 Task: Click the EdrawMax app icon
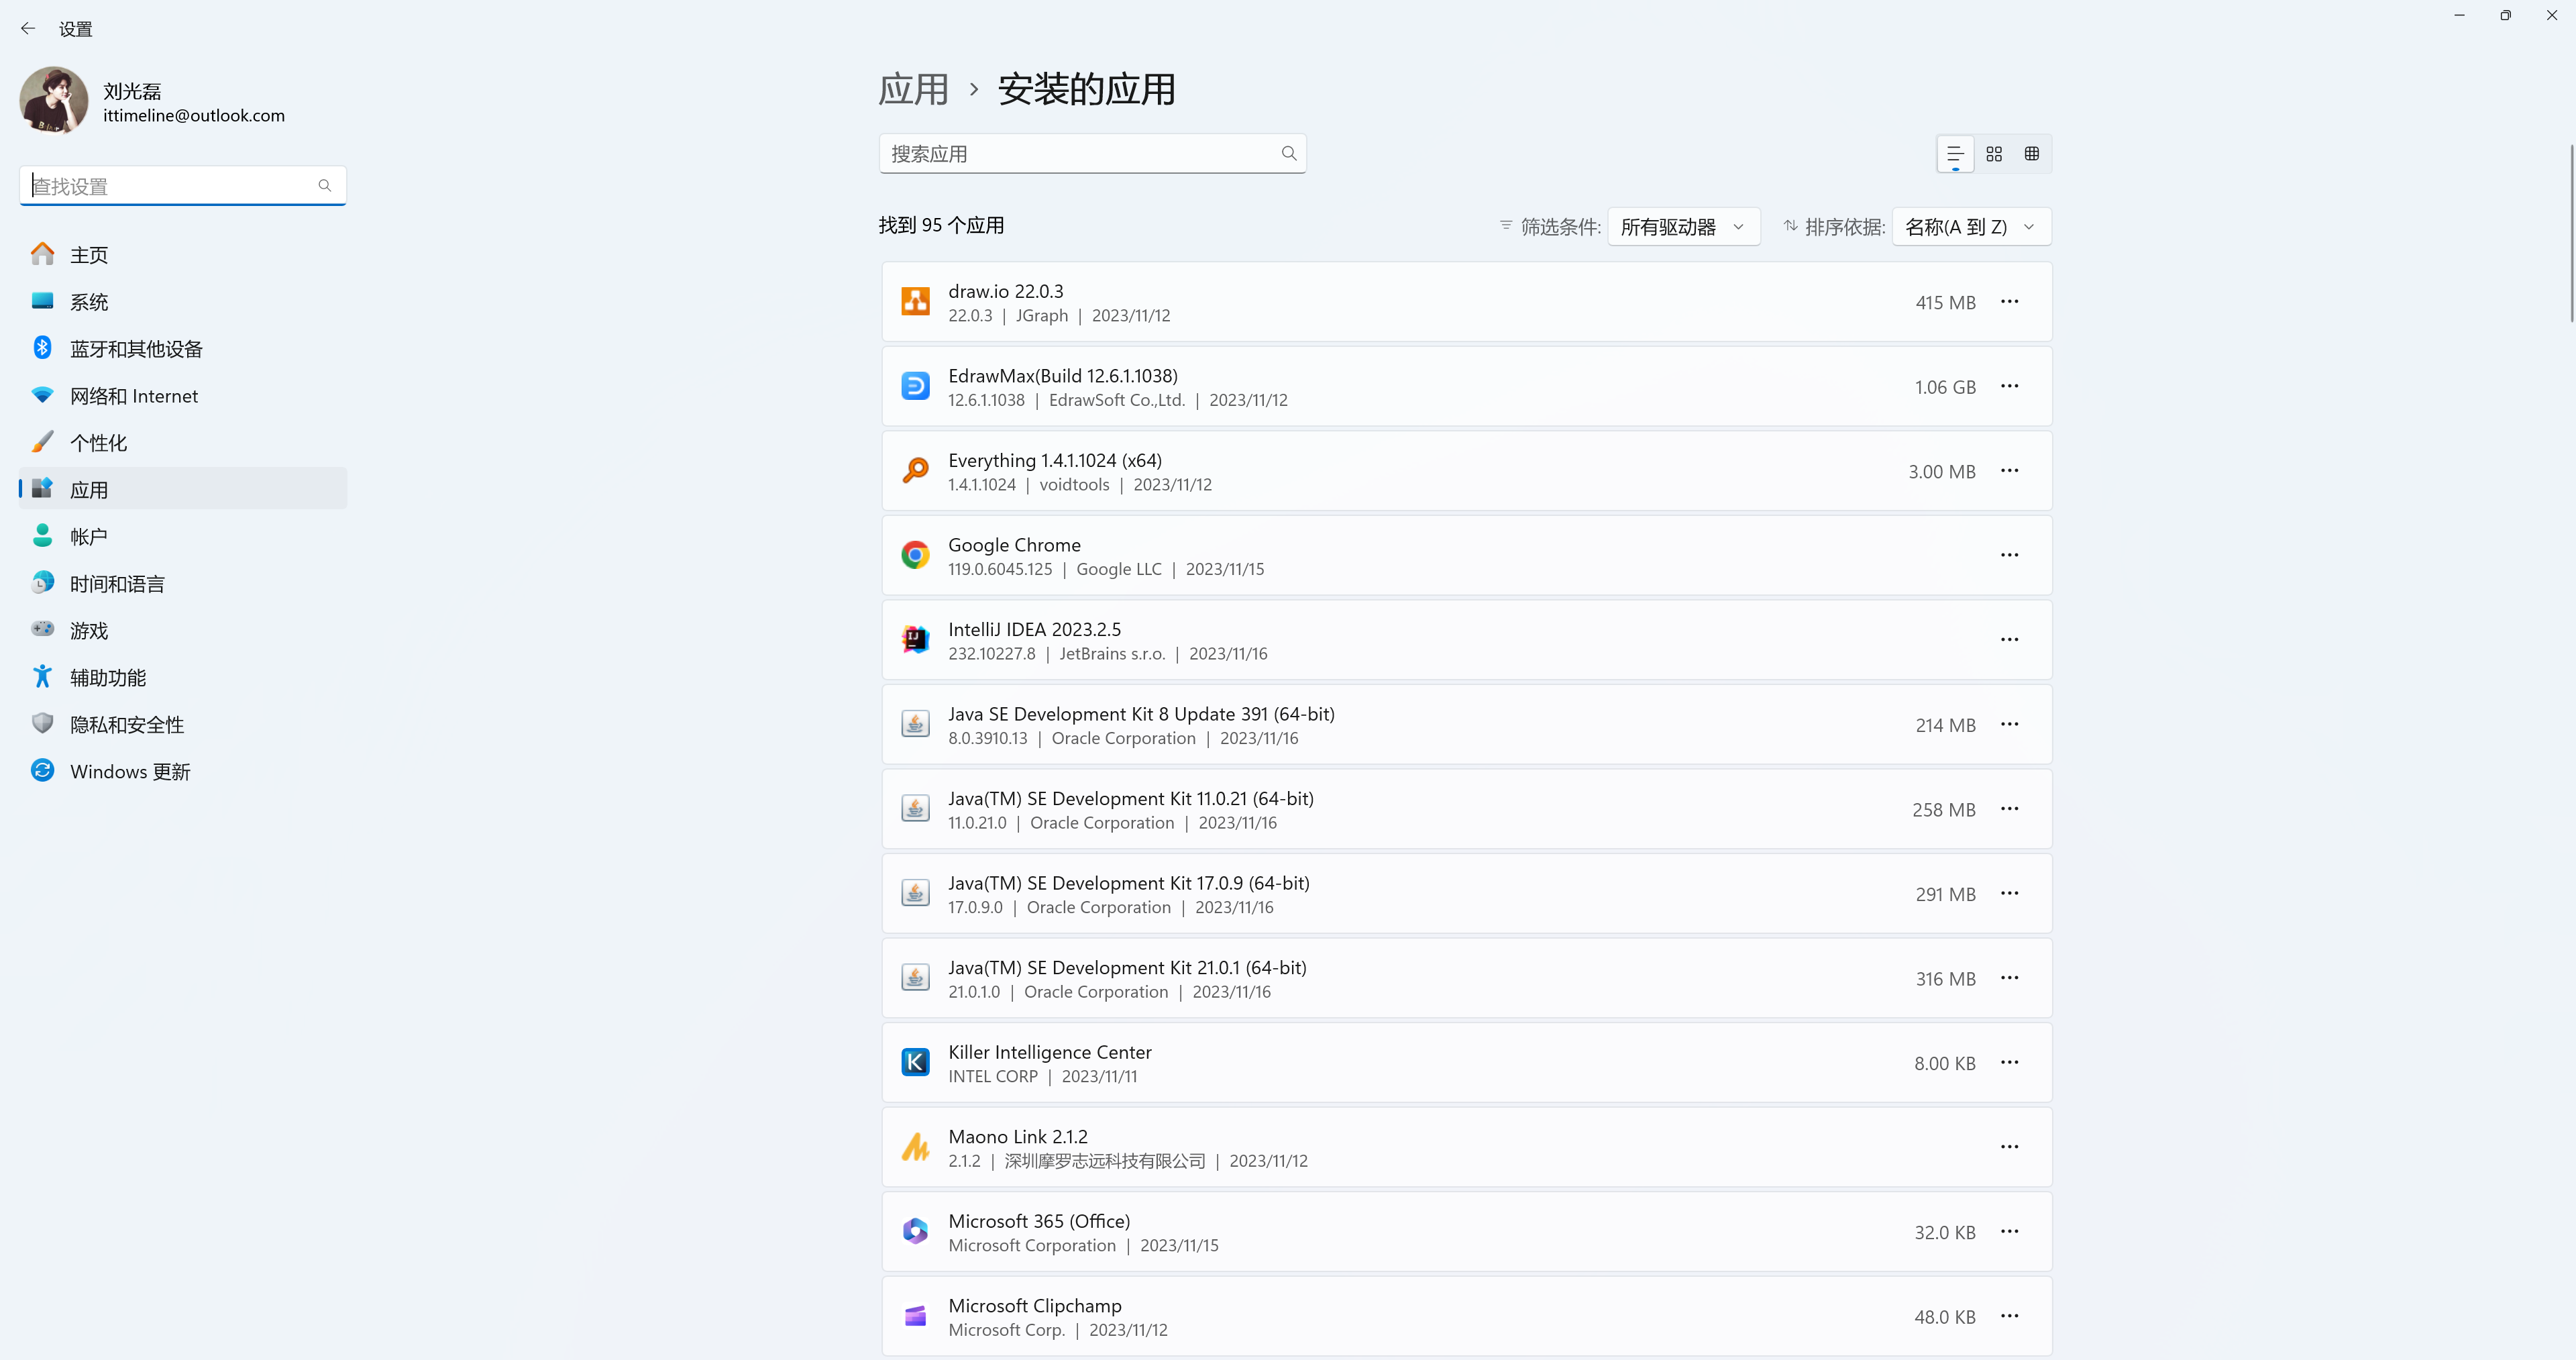pyautogui.click(x=915, y=386)
